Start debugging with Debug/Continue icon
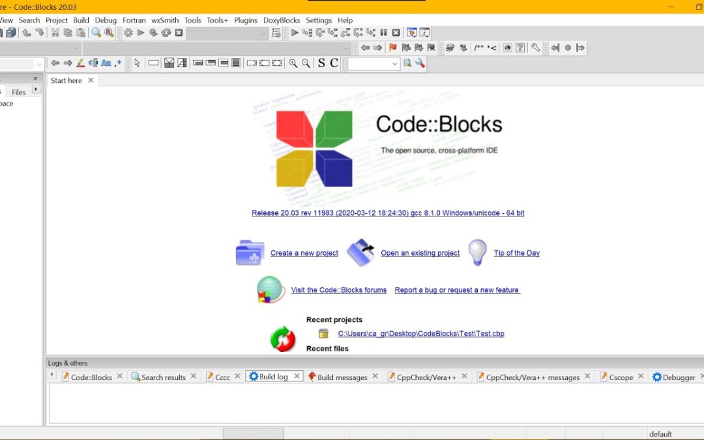This screenshot has height=440, width=704. pyautogui.click(x=295, y=33)
